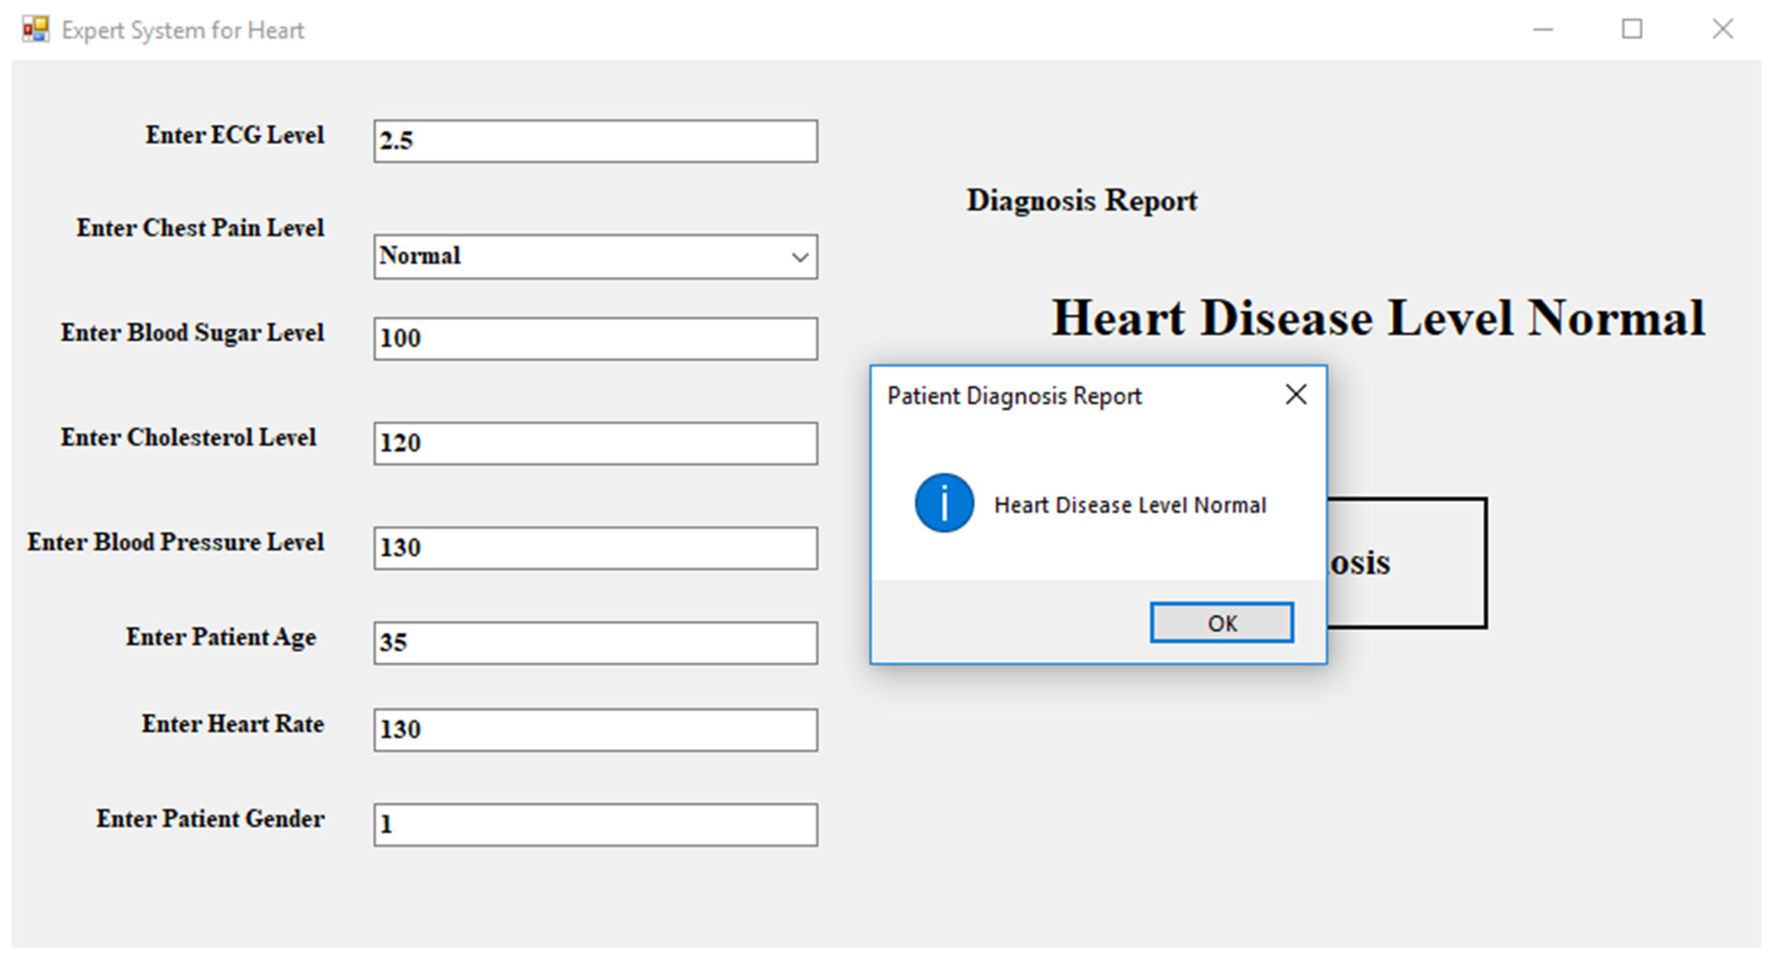
Task: Click the Patient Gender text field
Action: pos(596,825)
